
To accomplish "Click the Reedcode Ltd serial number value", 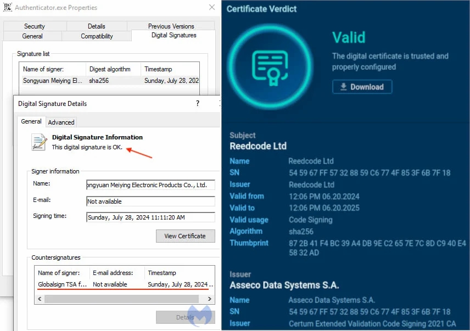I will [x=370, y=173].
